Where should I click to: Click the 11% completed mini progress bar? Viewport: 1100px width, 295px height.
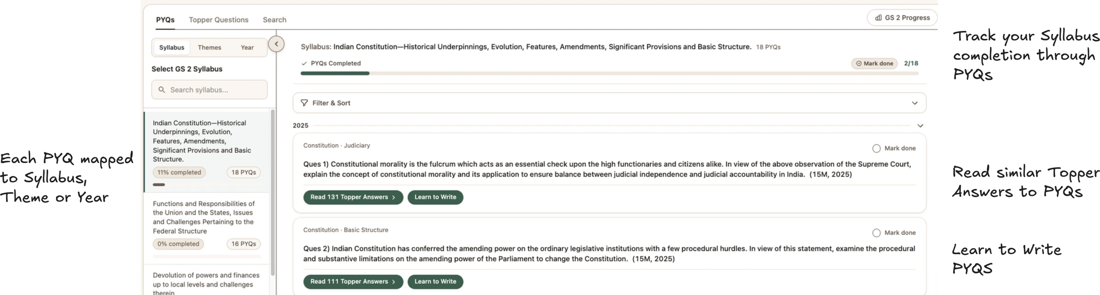pyautogui.click(x=206, y=185)
